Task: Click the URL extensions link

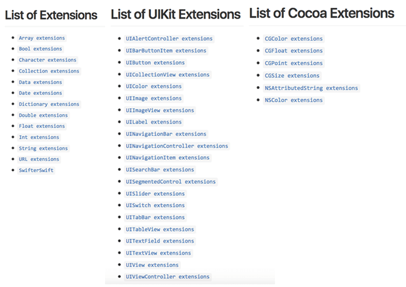Action: click(39, 159)
